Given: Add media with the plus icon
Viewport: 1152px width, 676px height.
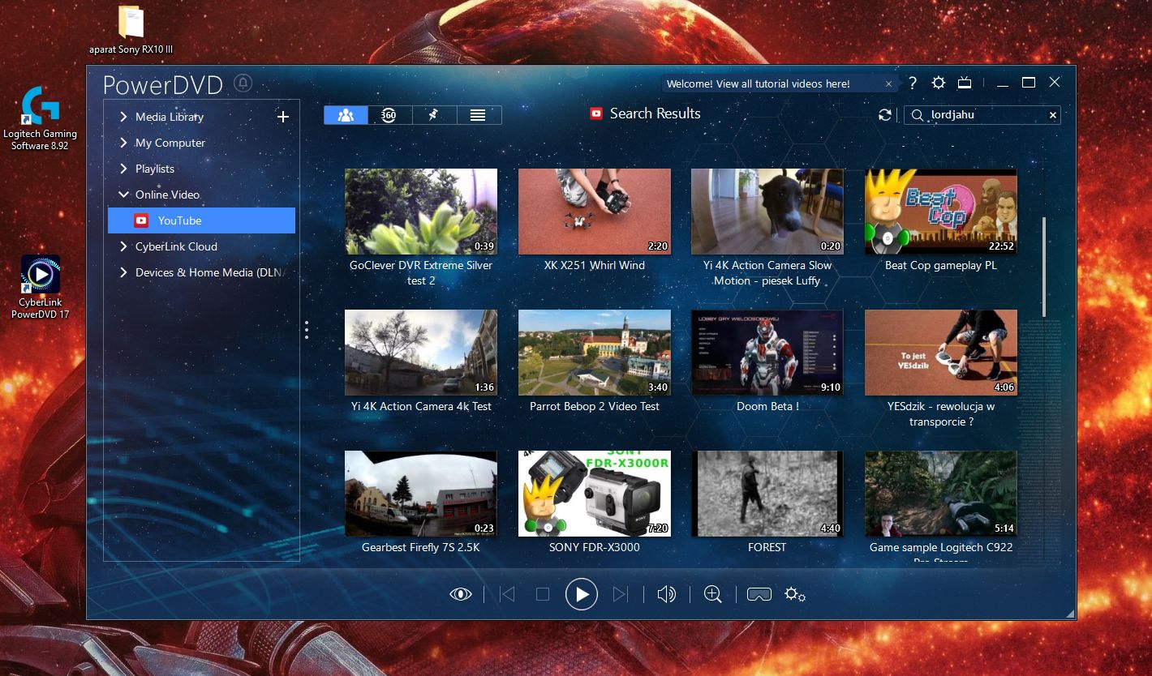Looking at the screenshot, I should pos(283,117).
